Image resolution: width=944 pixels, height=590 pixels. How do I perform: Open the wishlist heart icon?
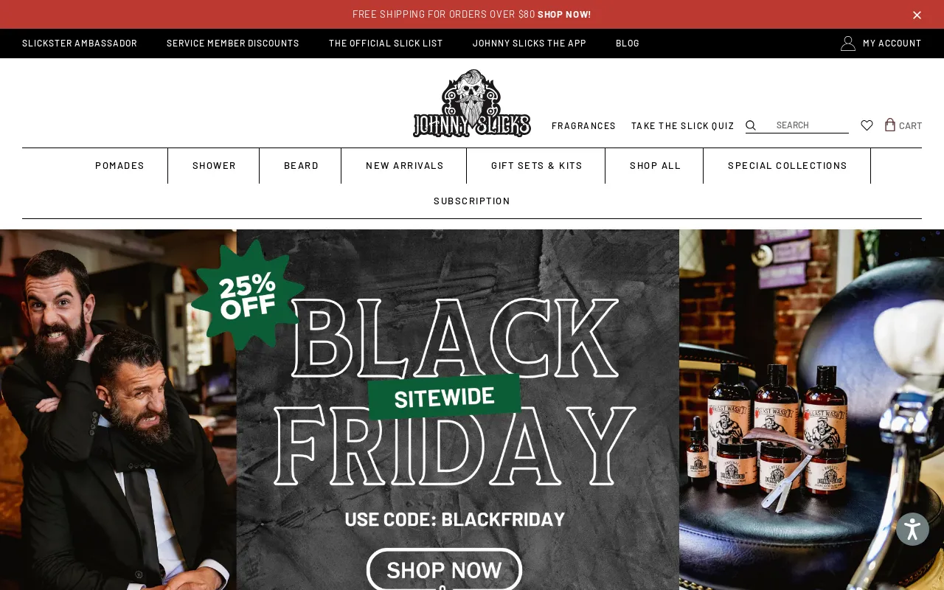coord(867,125)
